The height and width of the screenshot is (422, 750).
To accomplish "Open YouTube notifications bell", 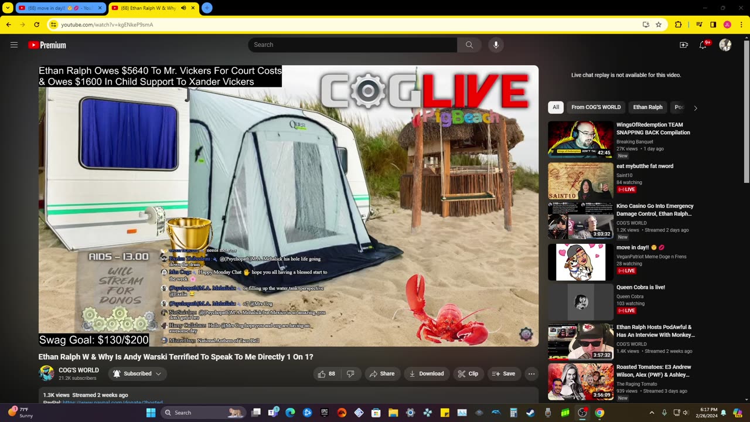I will [703, 45].
